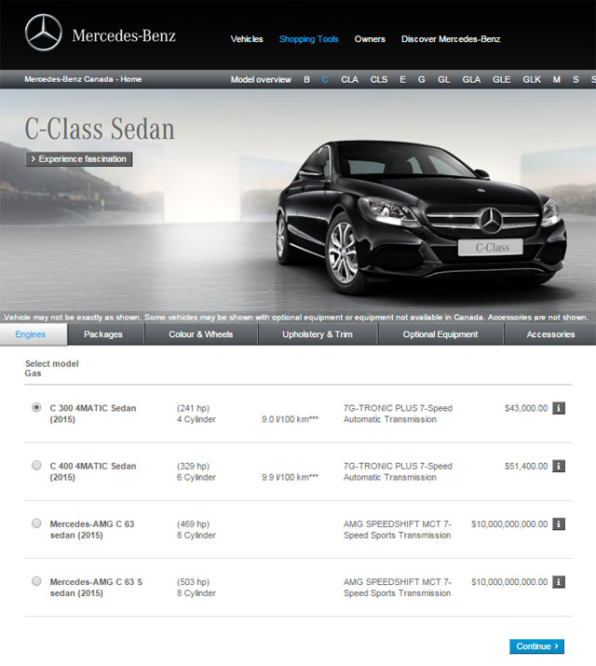Open Discover Mercedes-Benz menu
Screen dimensions: 596x666
(451, 39)
